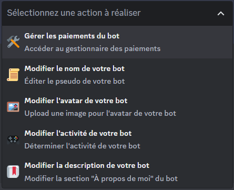Click the "Upload une image pour l'avatar" description
The height and width of the screenshot is (190, 234).
(x=100, y=113)
